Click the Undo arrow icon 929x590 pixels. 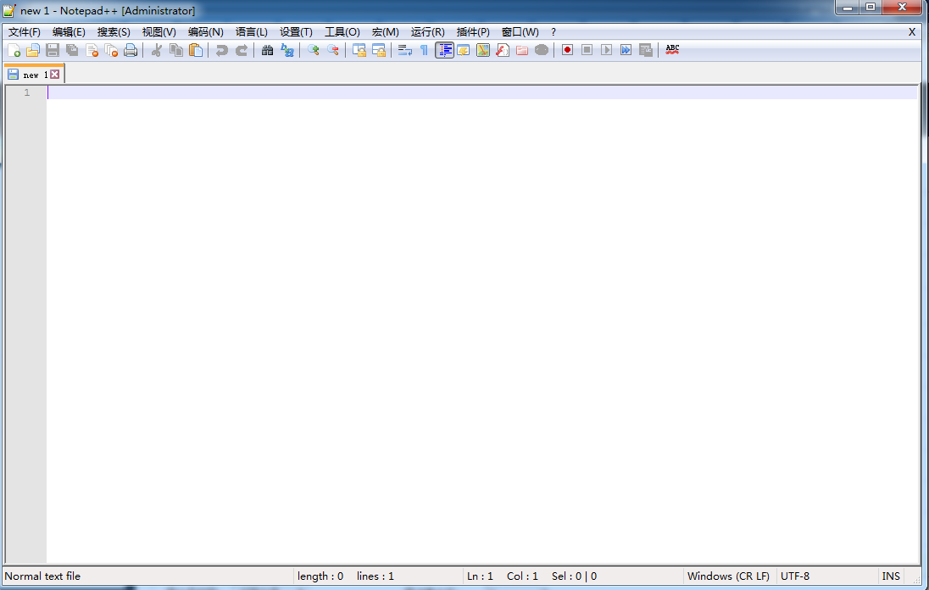221,50
